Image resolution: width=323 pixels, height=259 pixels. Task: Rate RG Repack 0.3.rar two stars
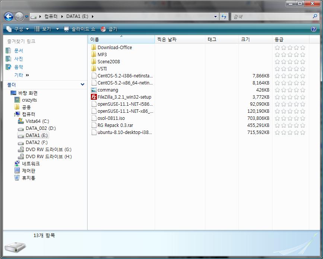click(x=284, y=125)
